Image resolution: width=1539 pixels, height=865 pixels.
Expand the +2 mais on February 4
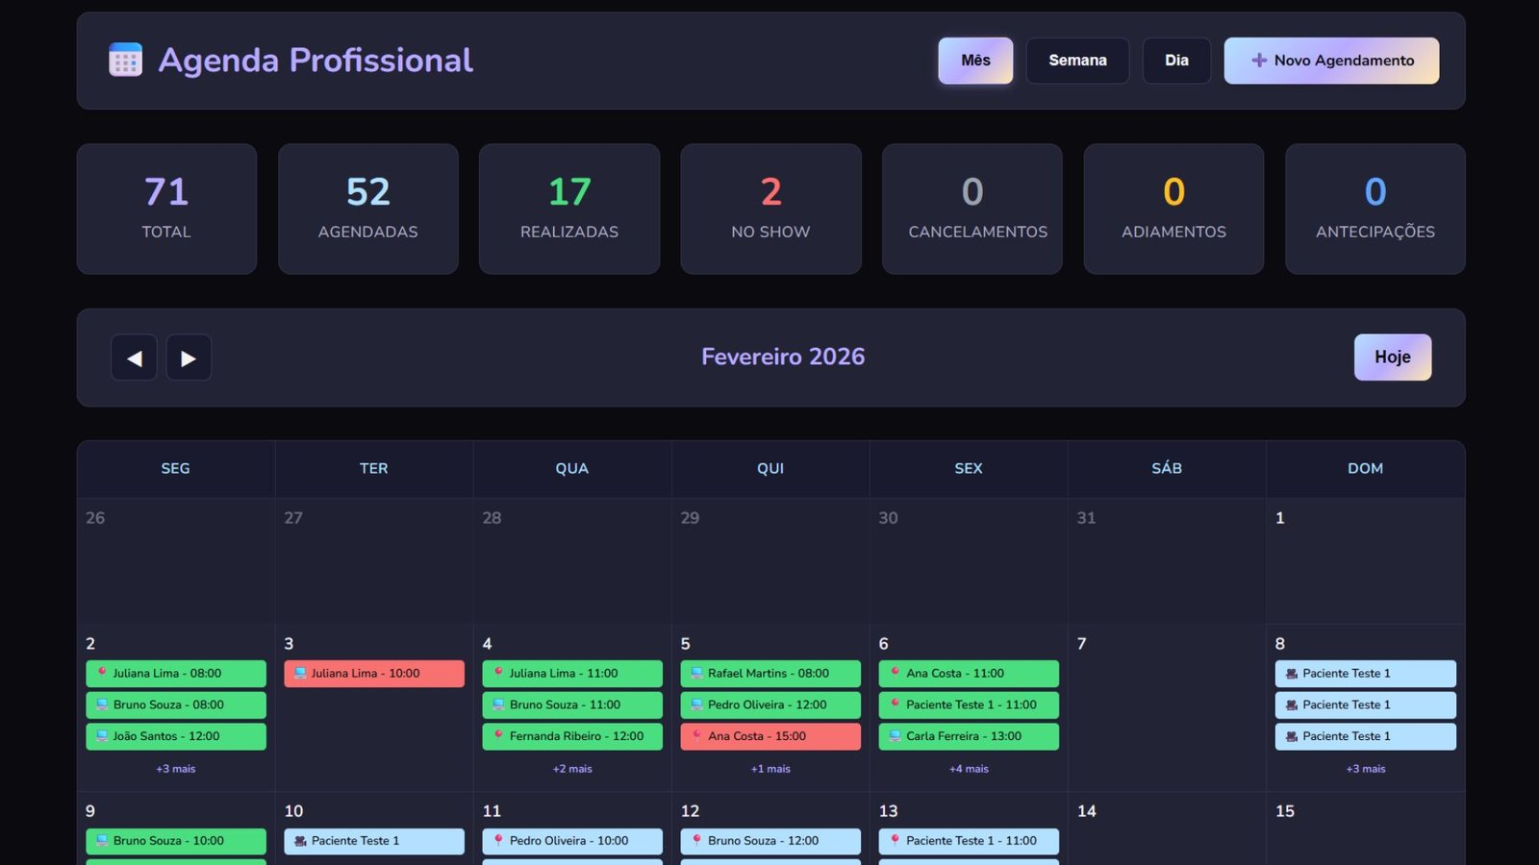[571, 768]
